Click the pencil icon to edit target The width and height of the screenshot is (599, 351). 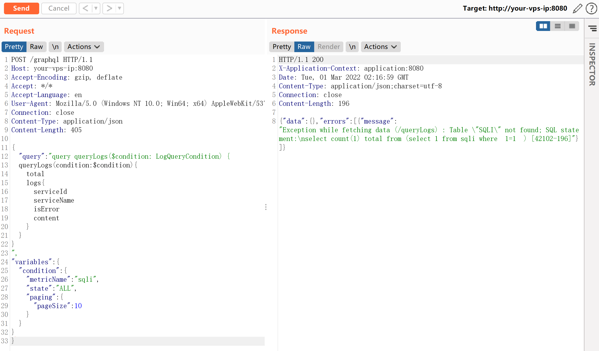[577, 8]
